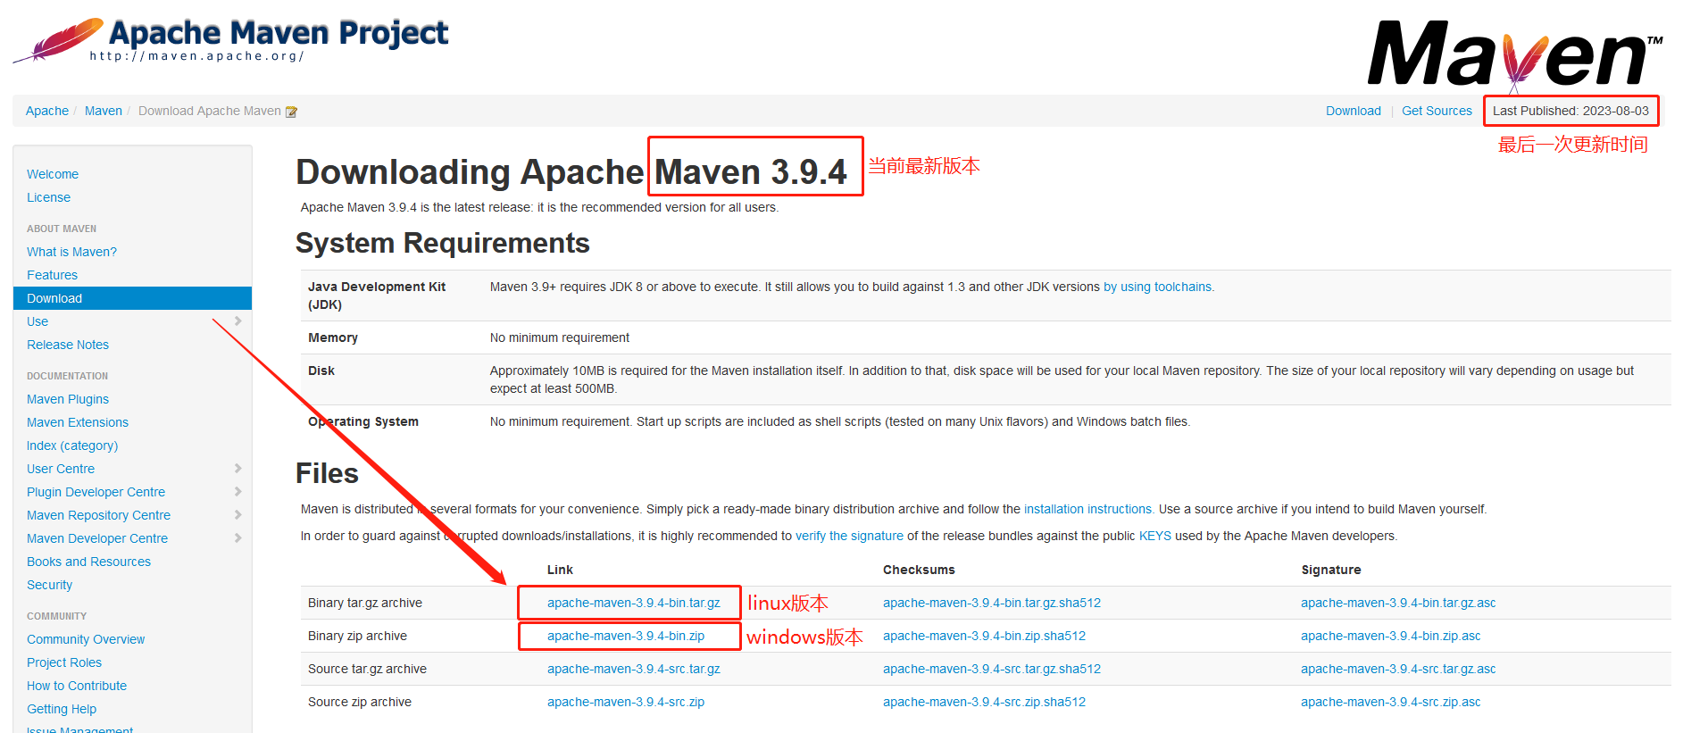Open apache-maven-3.9.4-bin.tar.gz.asc signature
1683x733 pixels.
coord(1398,603)
